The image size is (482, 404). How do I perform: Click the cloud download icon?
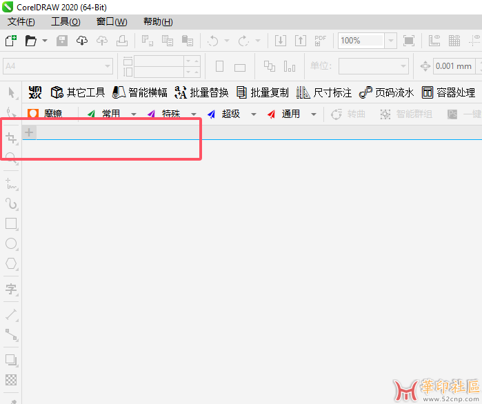(x=82, y=41)
